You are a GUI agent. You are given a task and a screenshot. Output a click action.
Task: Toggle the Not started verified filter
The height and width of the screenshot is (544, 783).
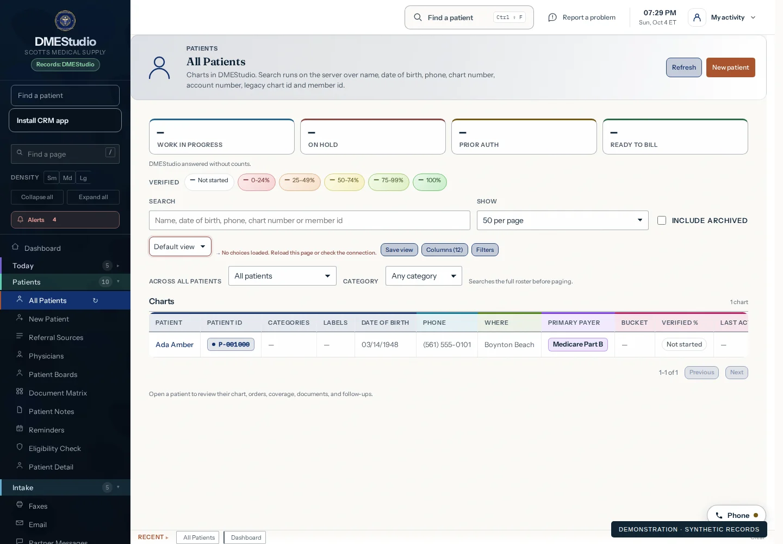209,182
